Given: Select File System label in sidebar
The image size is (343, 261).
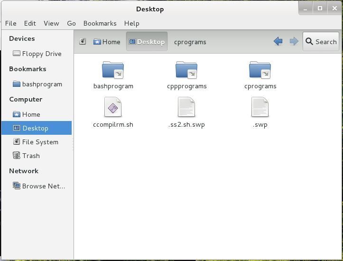Looking at the screenshot, I should (x=40, y=142).
